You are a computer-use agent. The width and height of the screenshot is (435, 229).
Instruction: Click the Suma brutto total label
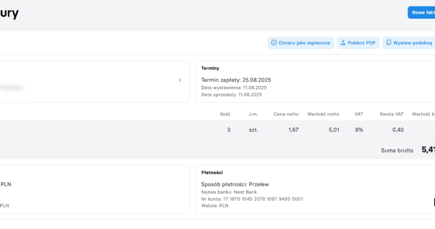click(x=397, y=150)
